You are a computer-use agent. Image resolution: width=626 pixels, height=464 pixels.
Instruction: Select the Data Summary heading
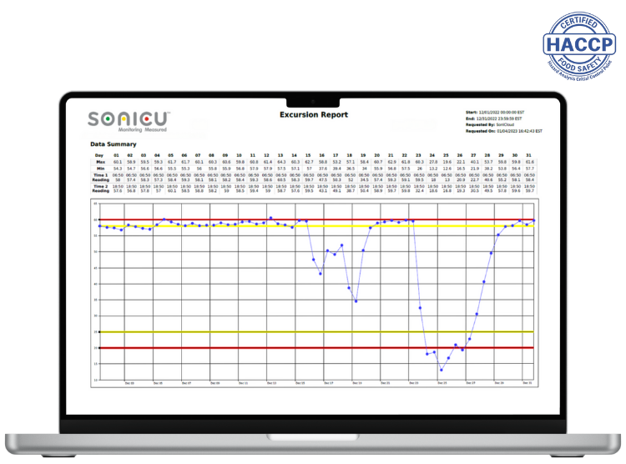pyautogui.click(x=114, y=144)
